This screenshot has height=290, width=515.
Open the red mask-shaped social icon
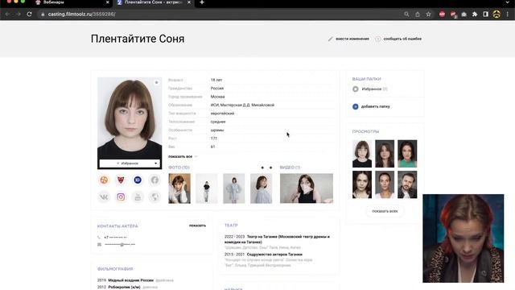click(x=121, y=180)
